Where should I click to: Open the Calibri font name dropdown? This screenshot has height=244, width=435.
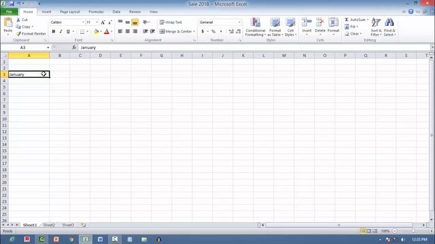pos(83,22)
